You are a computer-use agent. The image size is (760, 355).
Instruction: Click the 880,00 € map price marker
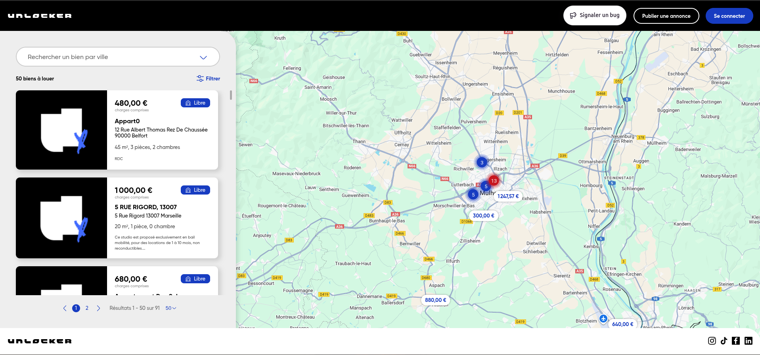pyautogui.click(x=435, y=300)
